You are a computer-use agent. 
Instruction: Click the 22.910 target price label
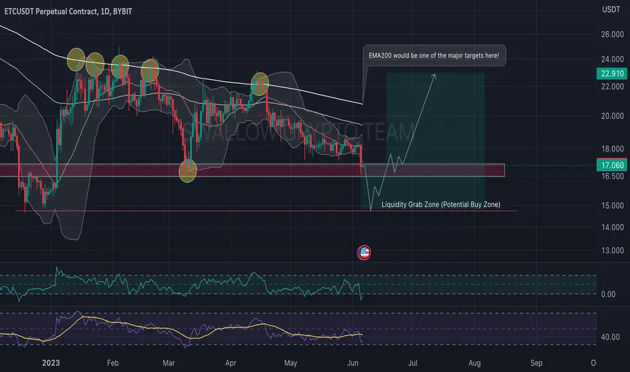[612, 74]
